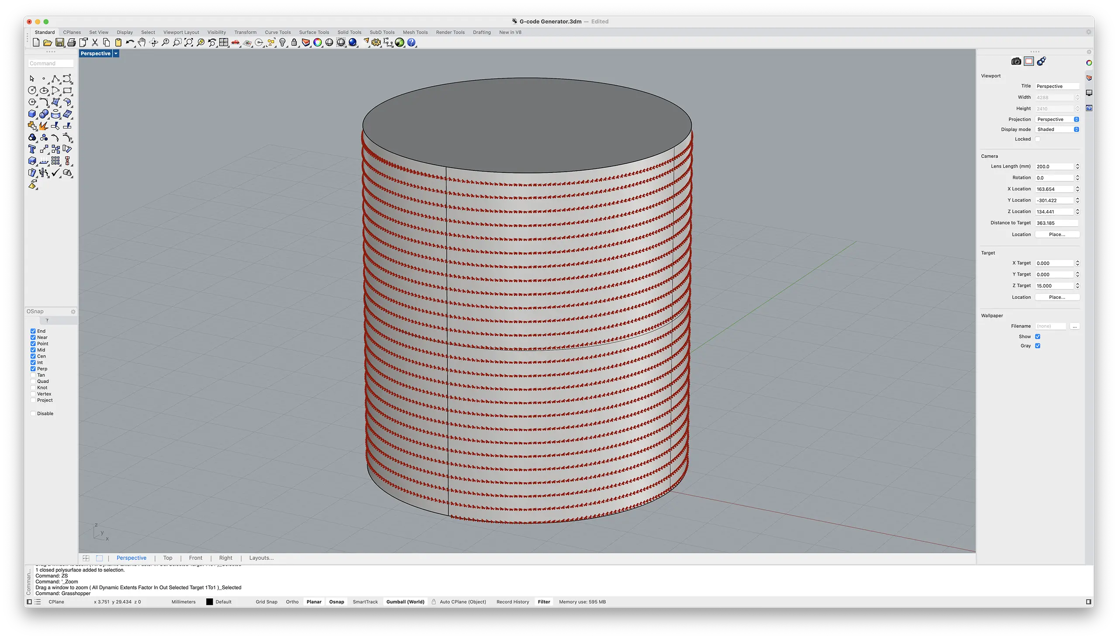Open the Perspective viewport title arrow menu
1118x639 pixels.
point(116,54)
